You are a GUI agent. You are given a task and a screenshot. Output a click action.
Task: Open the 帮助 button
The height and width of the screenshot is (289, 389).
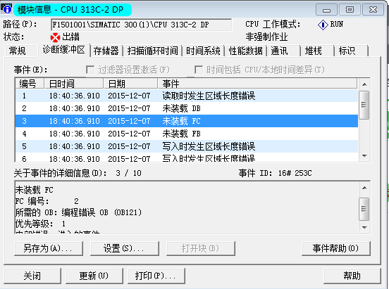click(352, 276)
